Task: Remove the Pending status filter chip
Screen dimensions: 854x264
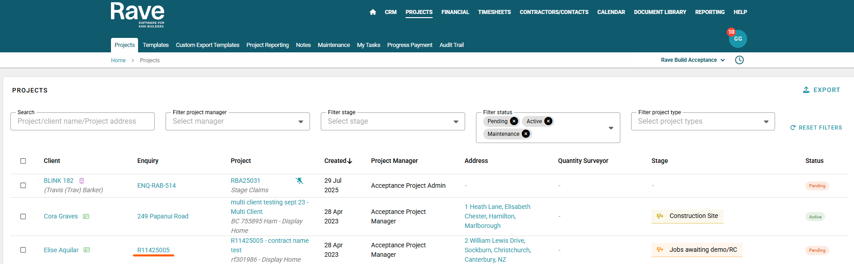Action: pos(514,121)
